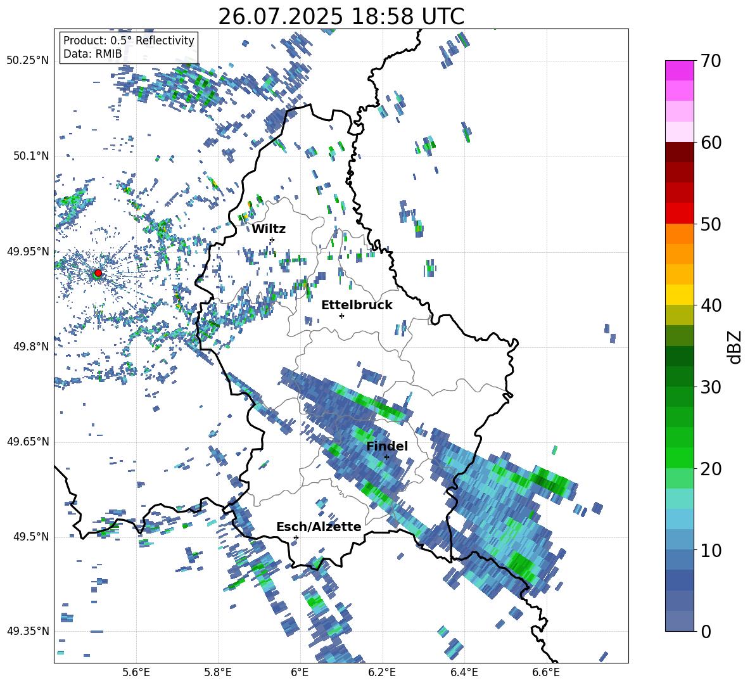Click the 6.4°E longitude label
This screenshot has width=750, height=685.
[x=464, y=673]
